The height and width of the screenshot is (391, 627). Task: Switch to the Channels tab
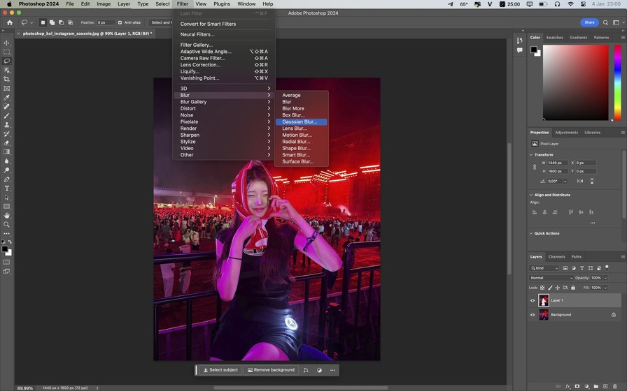[x=556, y=257]
